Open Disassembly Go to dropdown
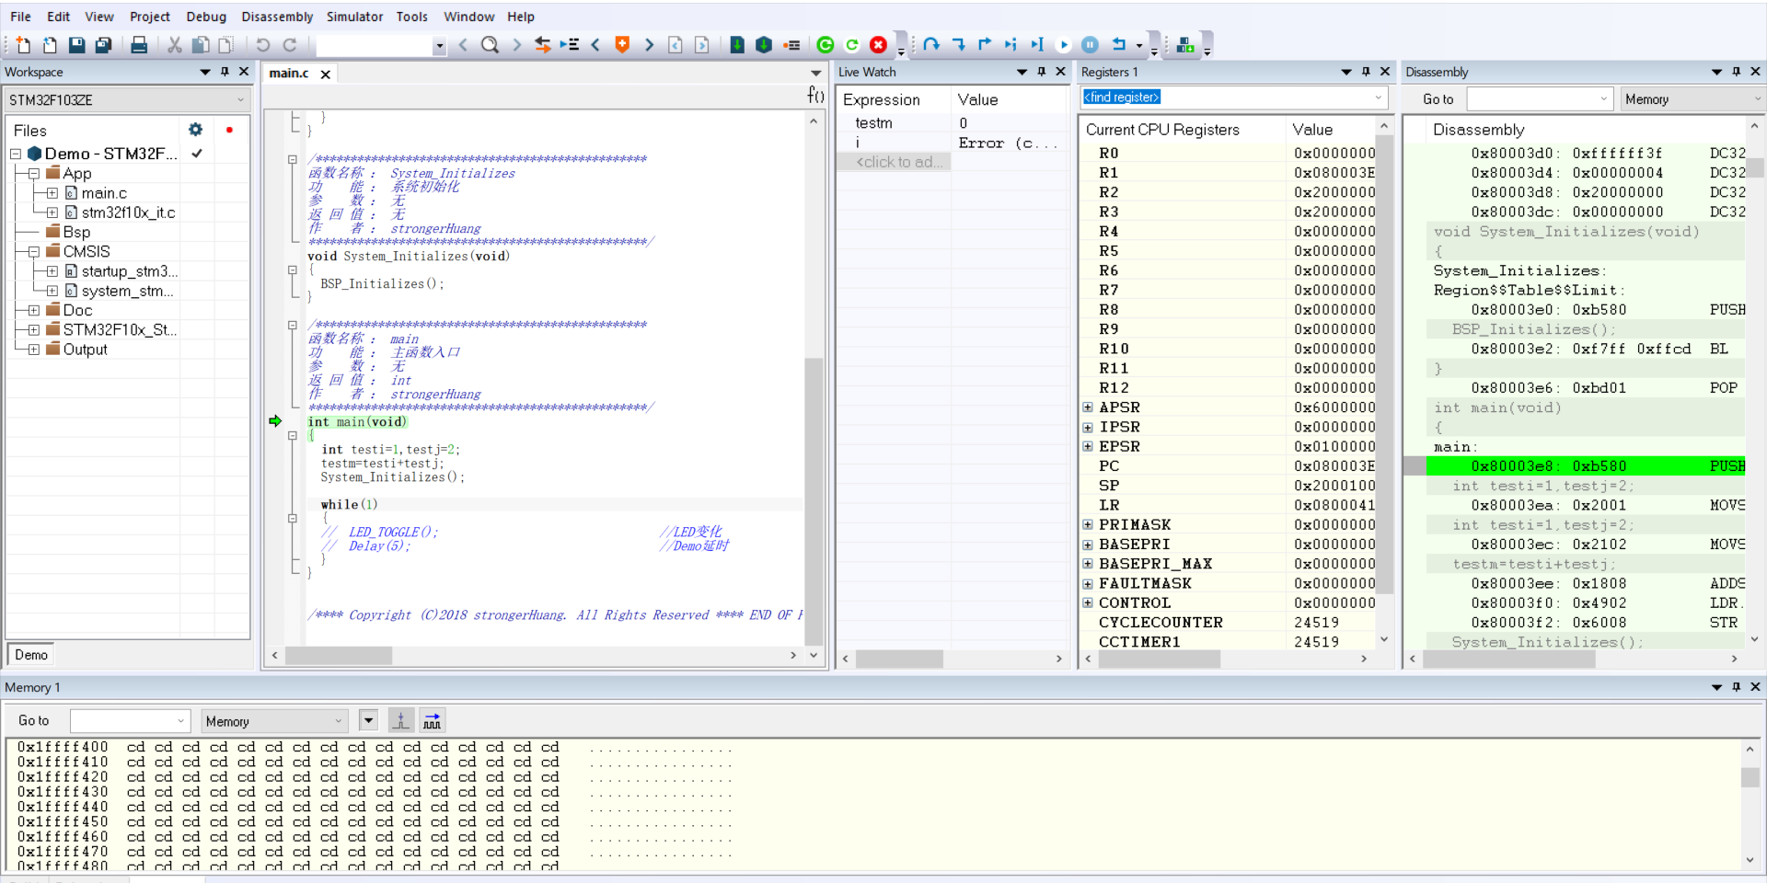Viewport: 1767px width, 883px height. (x=1604, y=98)
